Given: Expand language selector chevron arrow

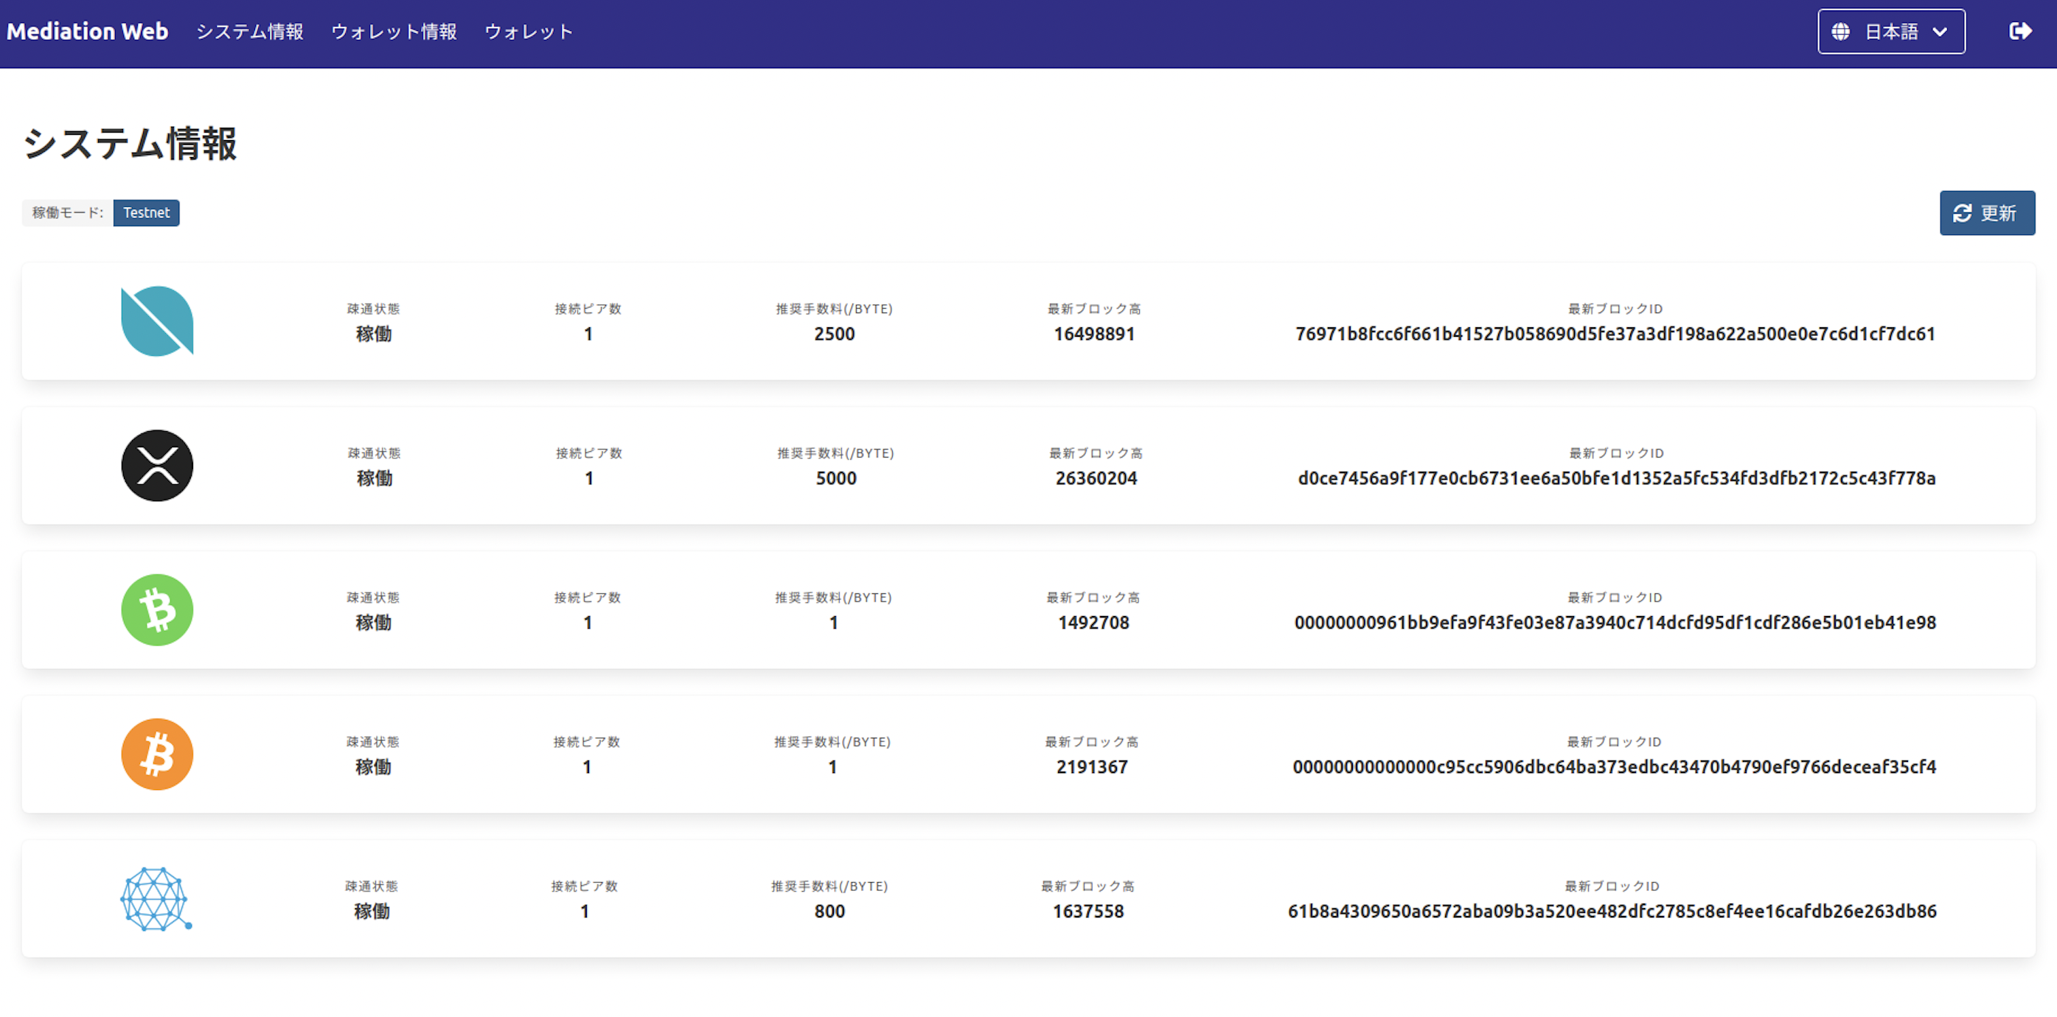Looking at the screenshot, I should 1940,32.
